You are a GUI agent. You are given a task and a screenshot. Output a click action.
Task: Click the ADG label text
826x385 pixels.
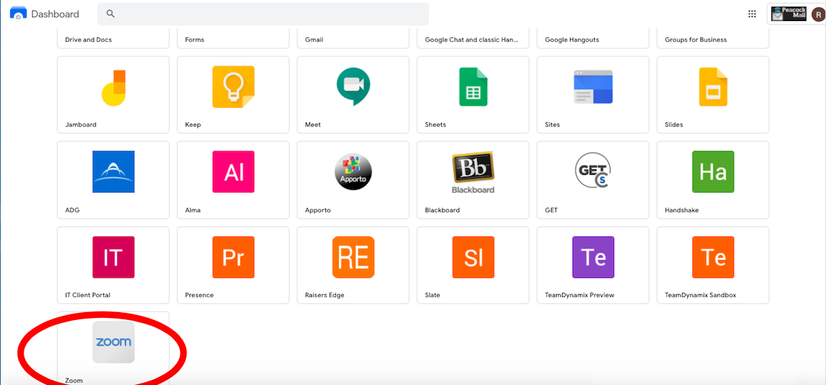pyautogui.click(x=72, y=210)
